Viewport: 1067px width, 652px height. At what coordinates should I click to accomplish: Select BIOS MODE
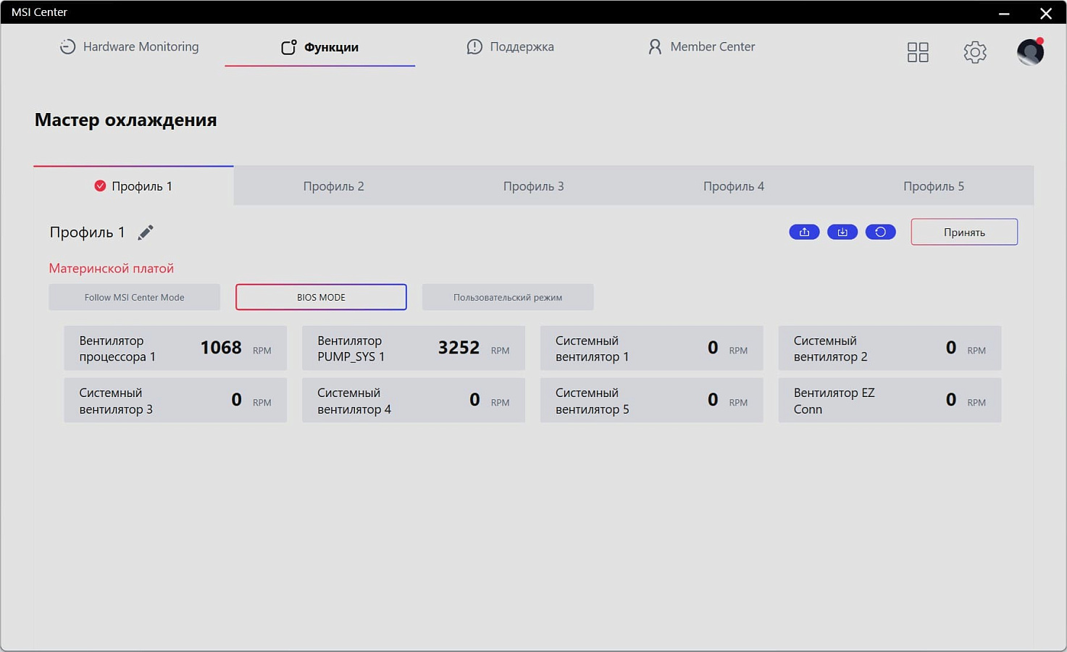pos(321,297)
